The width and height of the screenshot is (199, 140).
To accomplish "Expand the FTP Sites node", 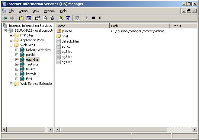I will tap(11, 35).
